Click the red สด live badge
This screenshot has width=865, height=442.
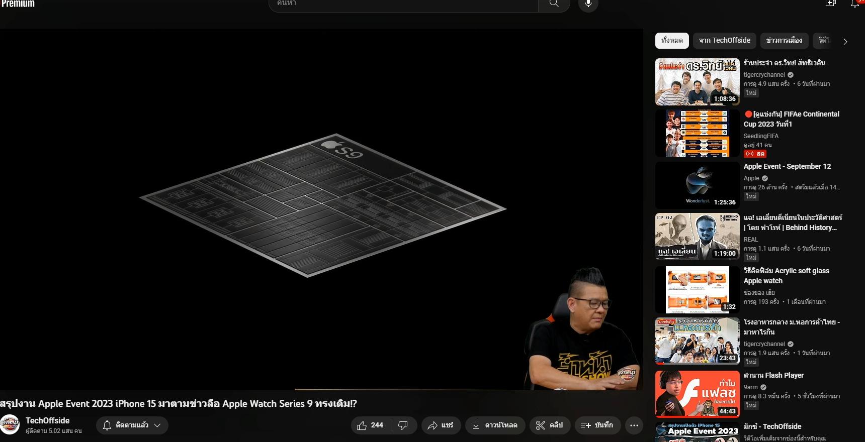pyautogui.click(x=755, y=154)
